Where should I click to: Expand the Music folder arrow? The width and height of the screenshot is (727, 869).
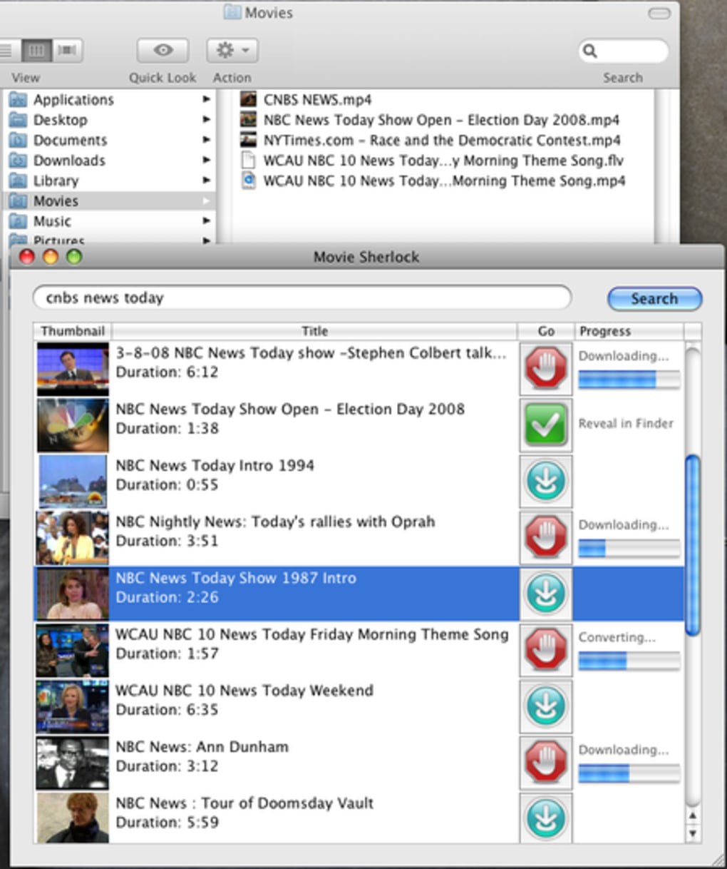[206, 222]
